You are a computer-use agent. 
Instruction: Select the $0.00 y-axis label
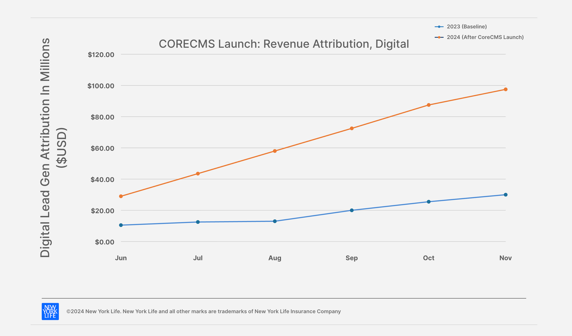pyautogui.click(x=104, y=242)
